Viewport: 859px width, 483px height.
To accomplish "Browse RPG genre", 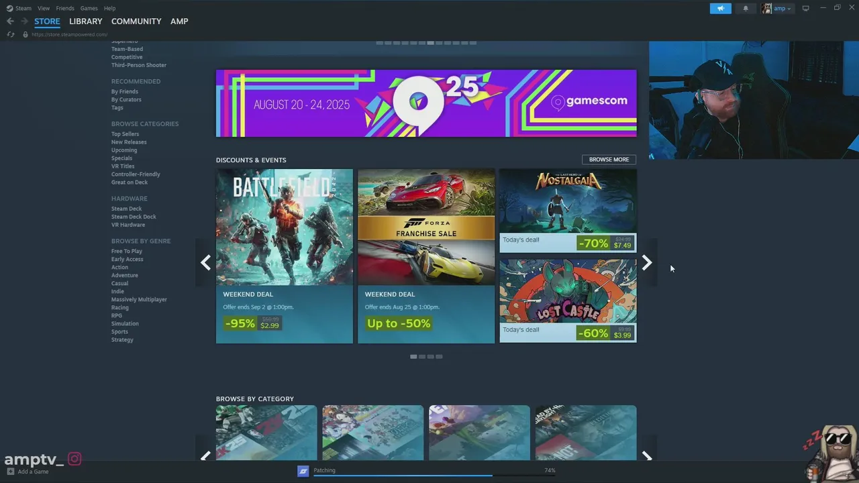I will [117, 316].
